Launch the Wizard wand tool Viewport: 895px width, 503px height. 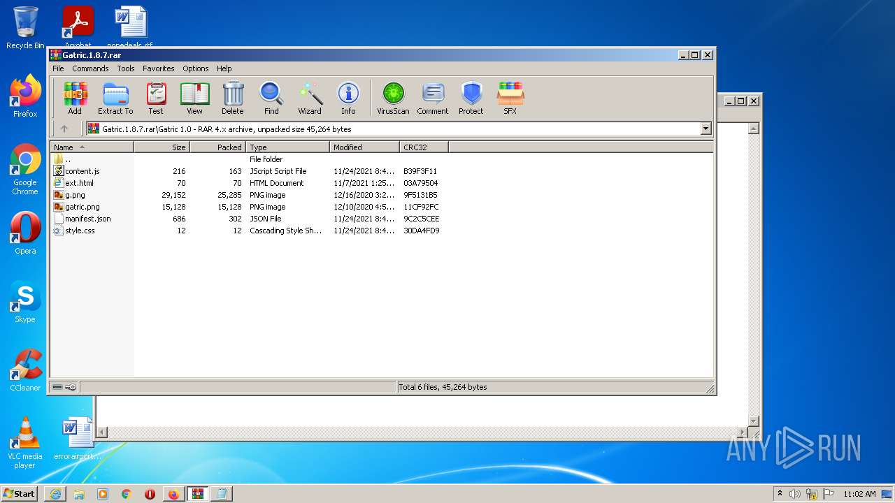pos(310,99)
